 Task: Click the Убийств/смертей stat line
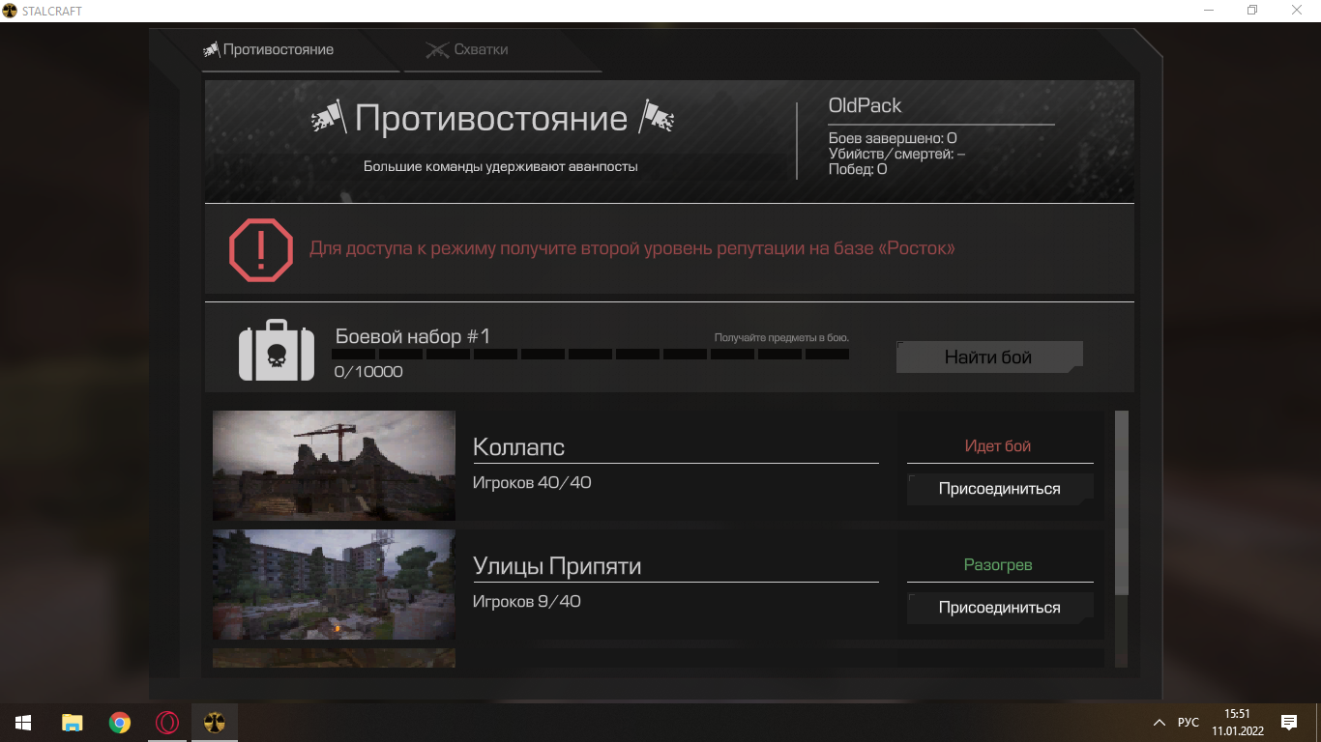(896, 154)
